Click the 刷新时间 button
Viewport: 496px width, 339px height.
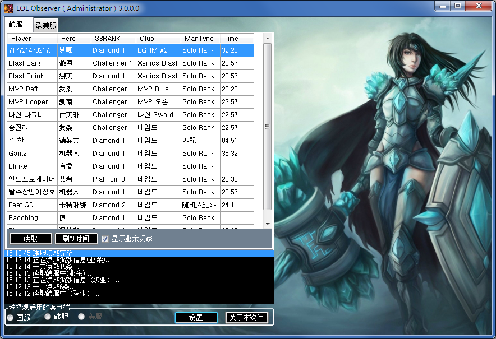[x=76, y=239]
